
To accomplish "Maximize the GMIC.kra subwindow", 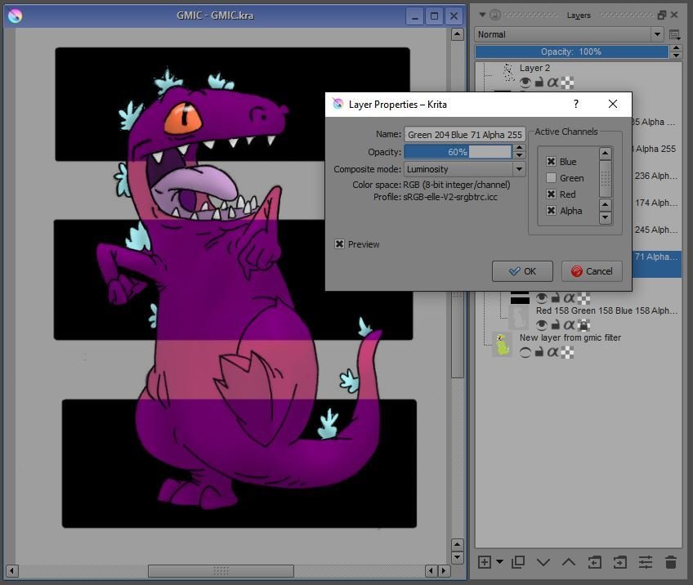I will 435,16.
